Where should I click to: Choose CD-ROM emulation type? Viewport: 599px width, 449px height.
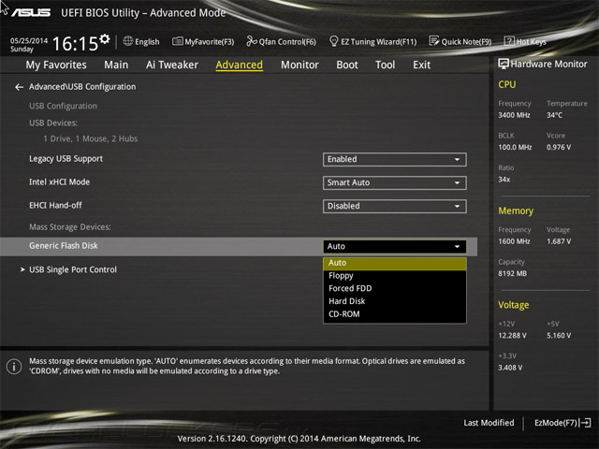point(395,314)
